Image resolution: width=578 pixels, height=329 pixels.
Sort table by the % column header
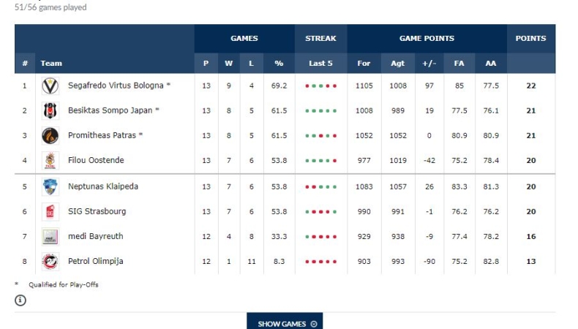(279, 64)
